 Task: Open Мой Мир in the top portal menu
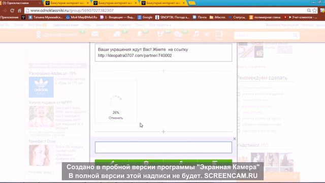(37, 25)
